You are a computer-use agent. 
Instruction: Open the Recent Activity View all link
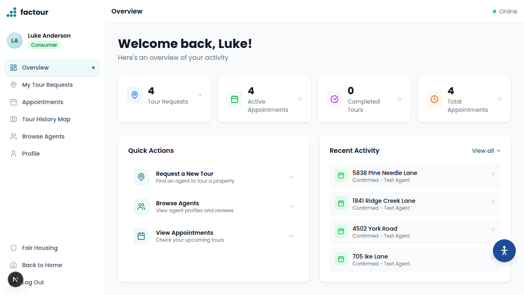[486, 150]
